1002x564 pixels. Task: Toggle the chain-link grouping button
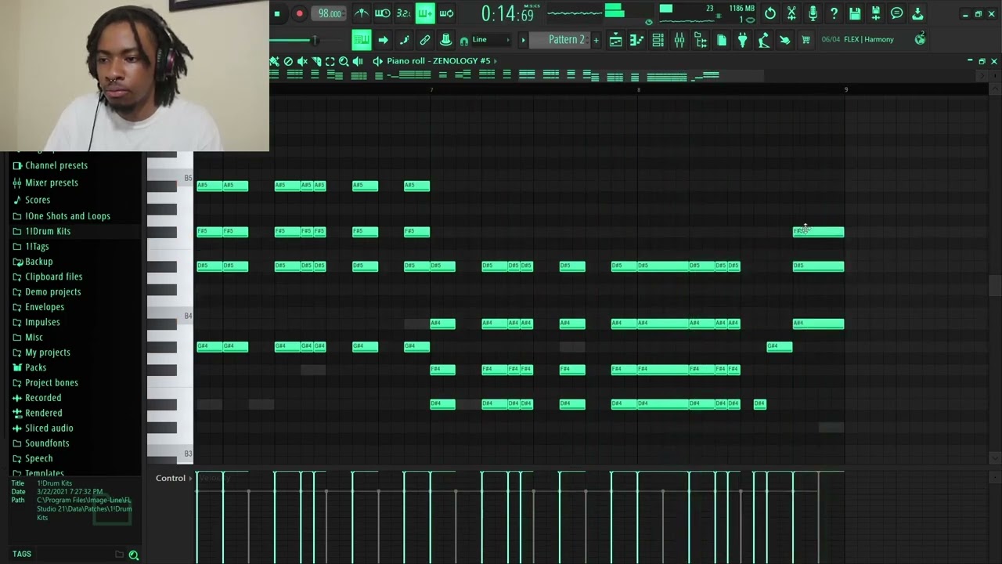coord(425,40)
